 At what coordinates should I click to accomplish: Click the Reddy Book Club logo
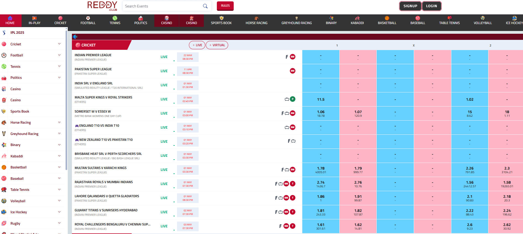[102, 6]
